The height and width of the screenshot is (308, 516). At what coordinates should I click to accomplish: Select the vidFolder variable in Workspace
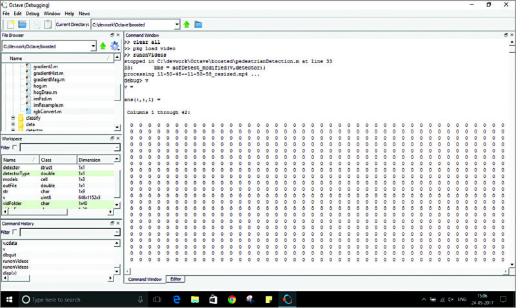(x=13, y=202)
